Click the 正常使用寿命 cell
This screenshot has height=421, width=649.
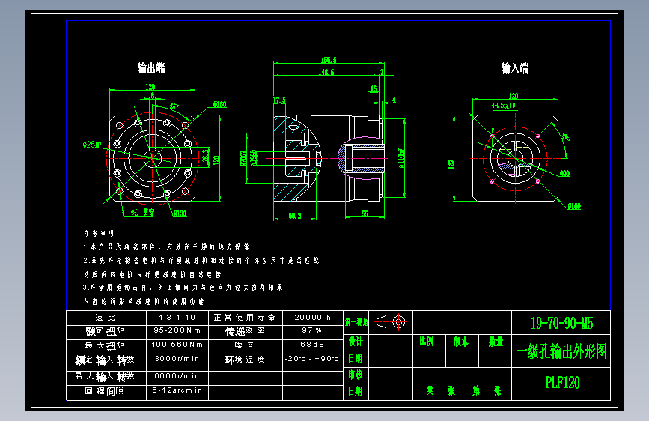(x=245, y=318)
